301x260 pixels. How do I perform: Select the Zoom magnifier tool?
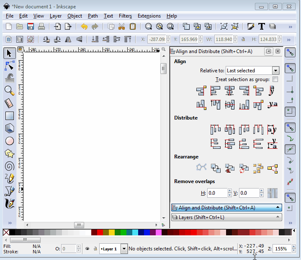(x=9, y=91)
